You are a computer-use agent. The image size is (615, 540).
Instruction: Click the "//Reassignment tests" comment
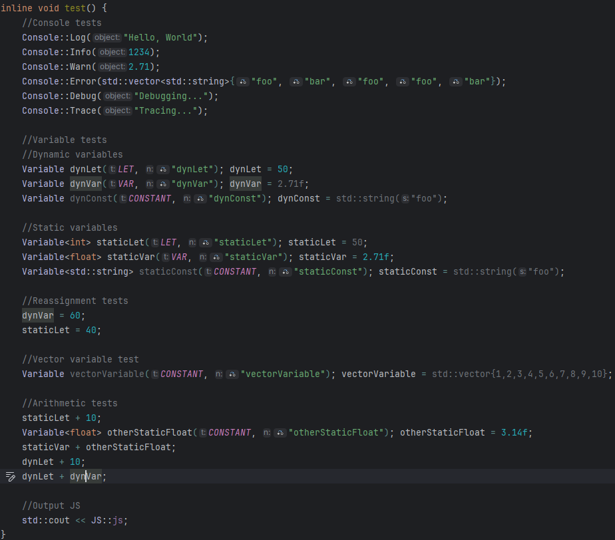75,301
